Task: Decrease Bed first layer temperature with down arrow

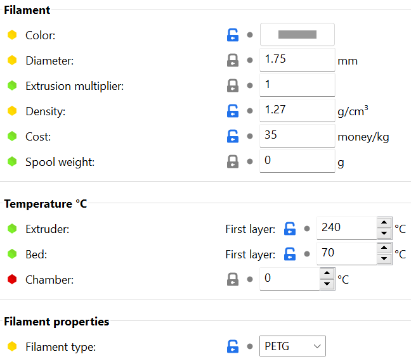Action: (384, 259)
